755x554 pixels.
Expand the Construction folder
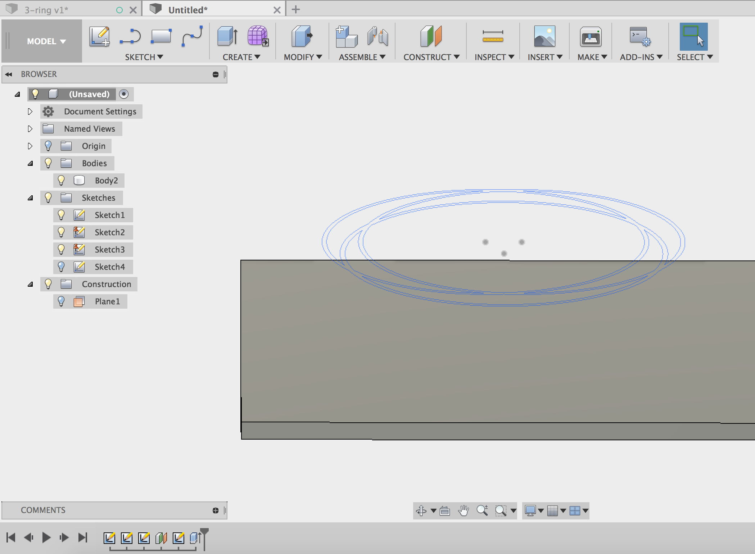point(30,284)
